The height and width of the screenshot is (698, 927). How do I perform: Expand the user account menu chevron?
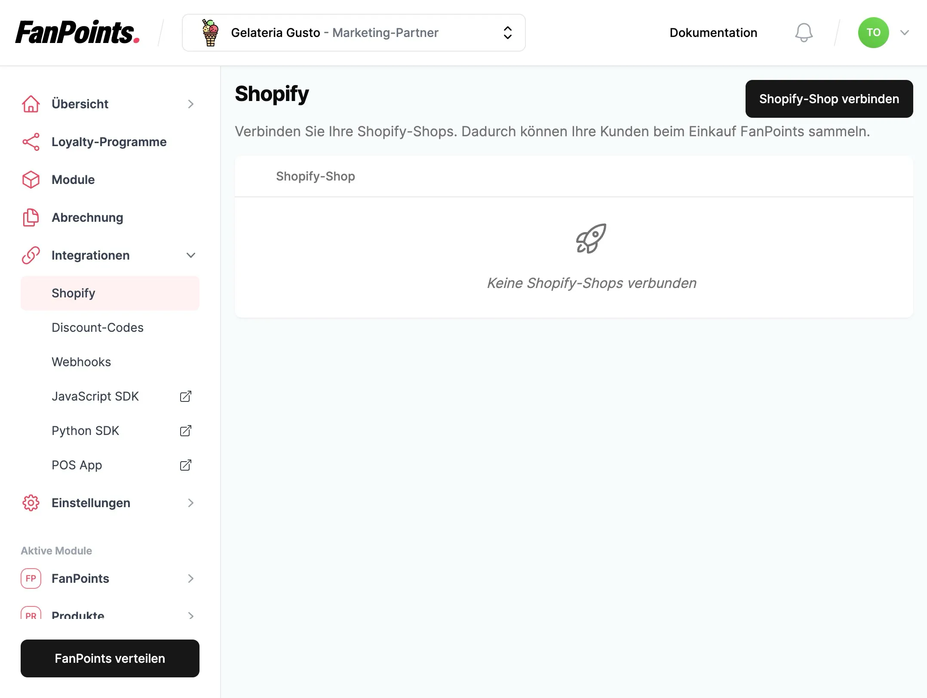[905, 33]
